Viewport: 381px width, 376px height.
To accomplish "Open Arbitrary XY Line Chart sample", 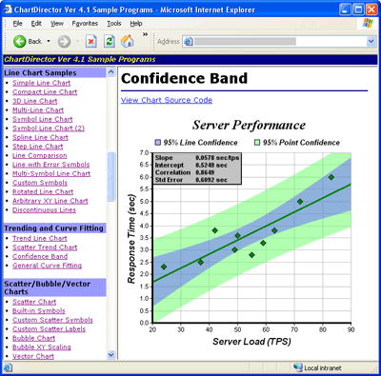I will click(x=50, y=201).
